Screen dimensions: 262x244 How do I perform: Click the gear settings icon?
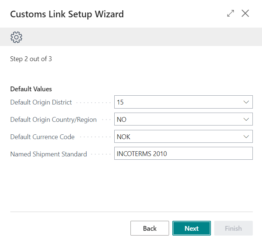click(17, 37)
